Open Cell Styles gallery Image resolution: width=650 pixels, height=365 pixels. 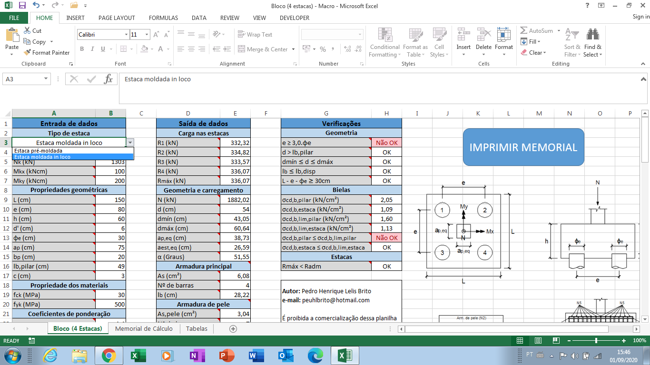[439, 42]
